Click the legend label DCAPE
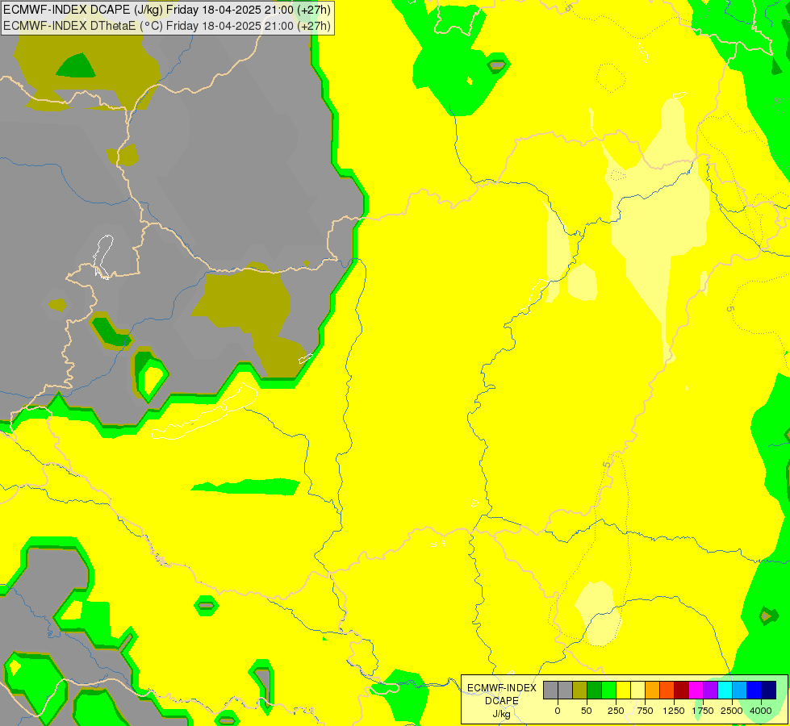 tap(502, 701)
